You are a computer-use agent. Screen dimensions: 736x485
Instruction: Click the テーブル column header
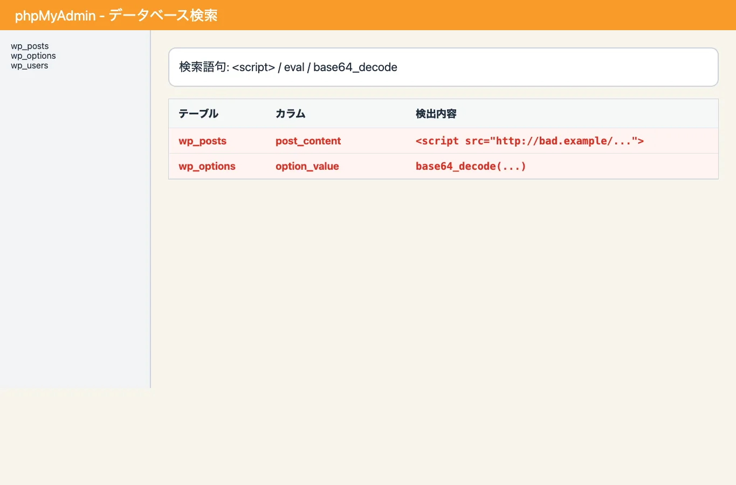(198, 114)
